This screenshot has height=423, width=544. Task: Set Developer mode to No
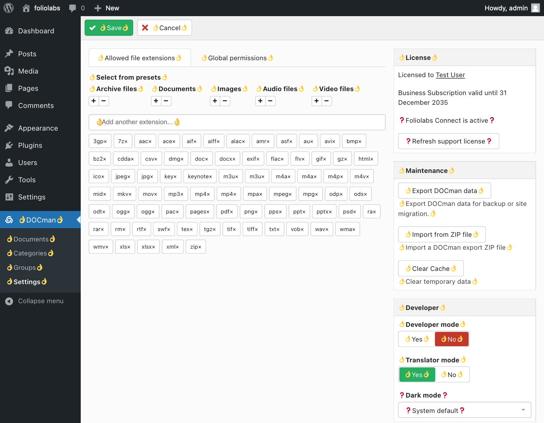click(x=452, y=339)
